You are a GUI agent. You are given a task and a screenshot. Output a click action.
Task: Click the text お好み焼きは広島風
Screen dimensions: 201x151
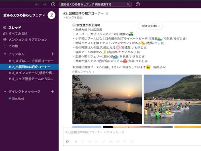(x=89, y=29)
